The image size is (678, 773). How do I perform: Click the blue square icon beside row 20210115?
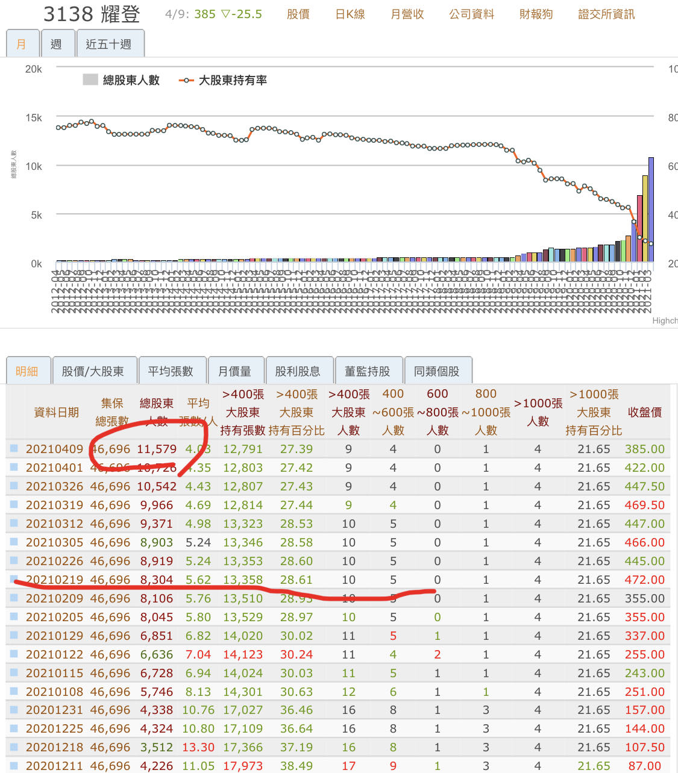click(14, 672)
